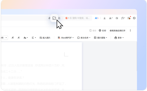The width and height of the screenshot is (147, 91).
Task: Open the history clock icon
Action: click(x=122, y=18)
